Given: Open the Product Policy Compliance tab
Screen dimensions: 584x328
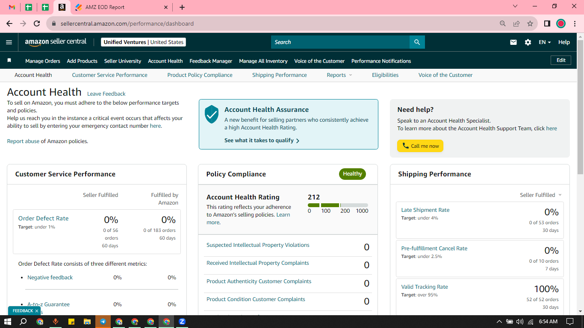Looking at the screenshot, I should click(x=200, y=75).
